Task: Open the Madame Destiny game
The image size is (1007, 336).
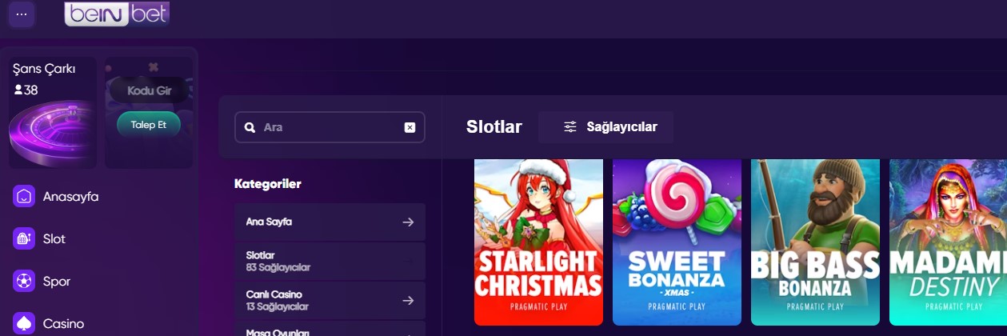Action: coord(948,242)
